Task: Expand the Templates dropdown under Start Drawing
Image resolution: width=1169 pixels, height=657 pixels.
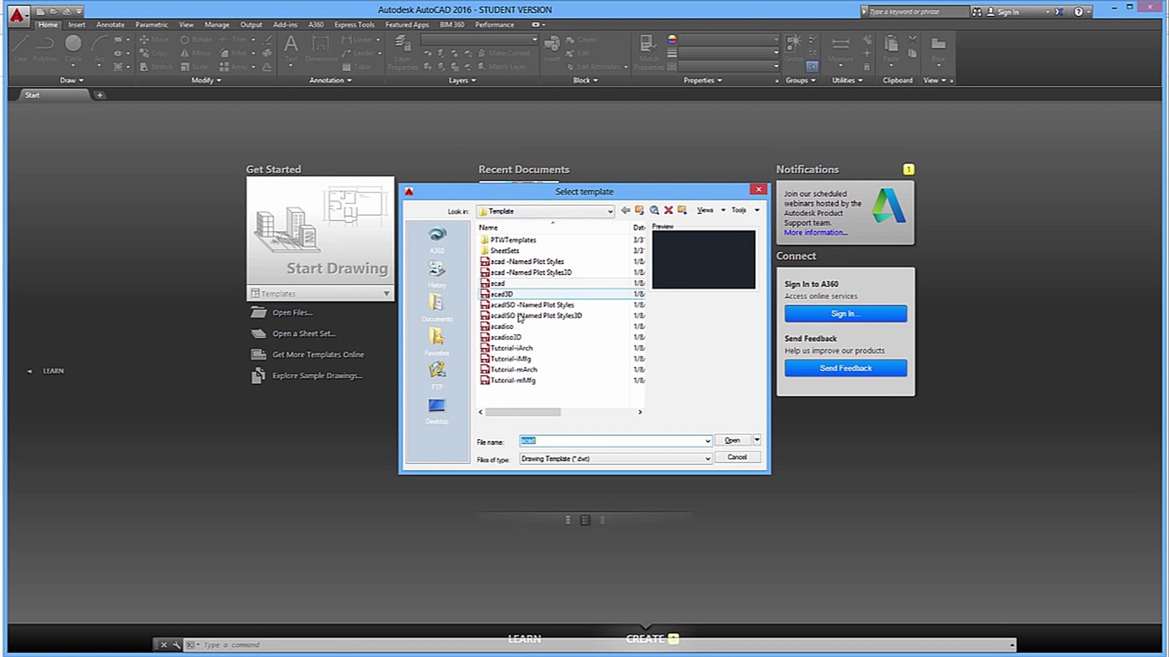Action: click(x=386, y=294)
